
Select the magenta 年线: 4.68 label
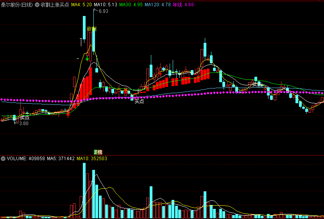point(183,5)
